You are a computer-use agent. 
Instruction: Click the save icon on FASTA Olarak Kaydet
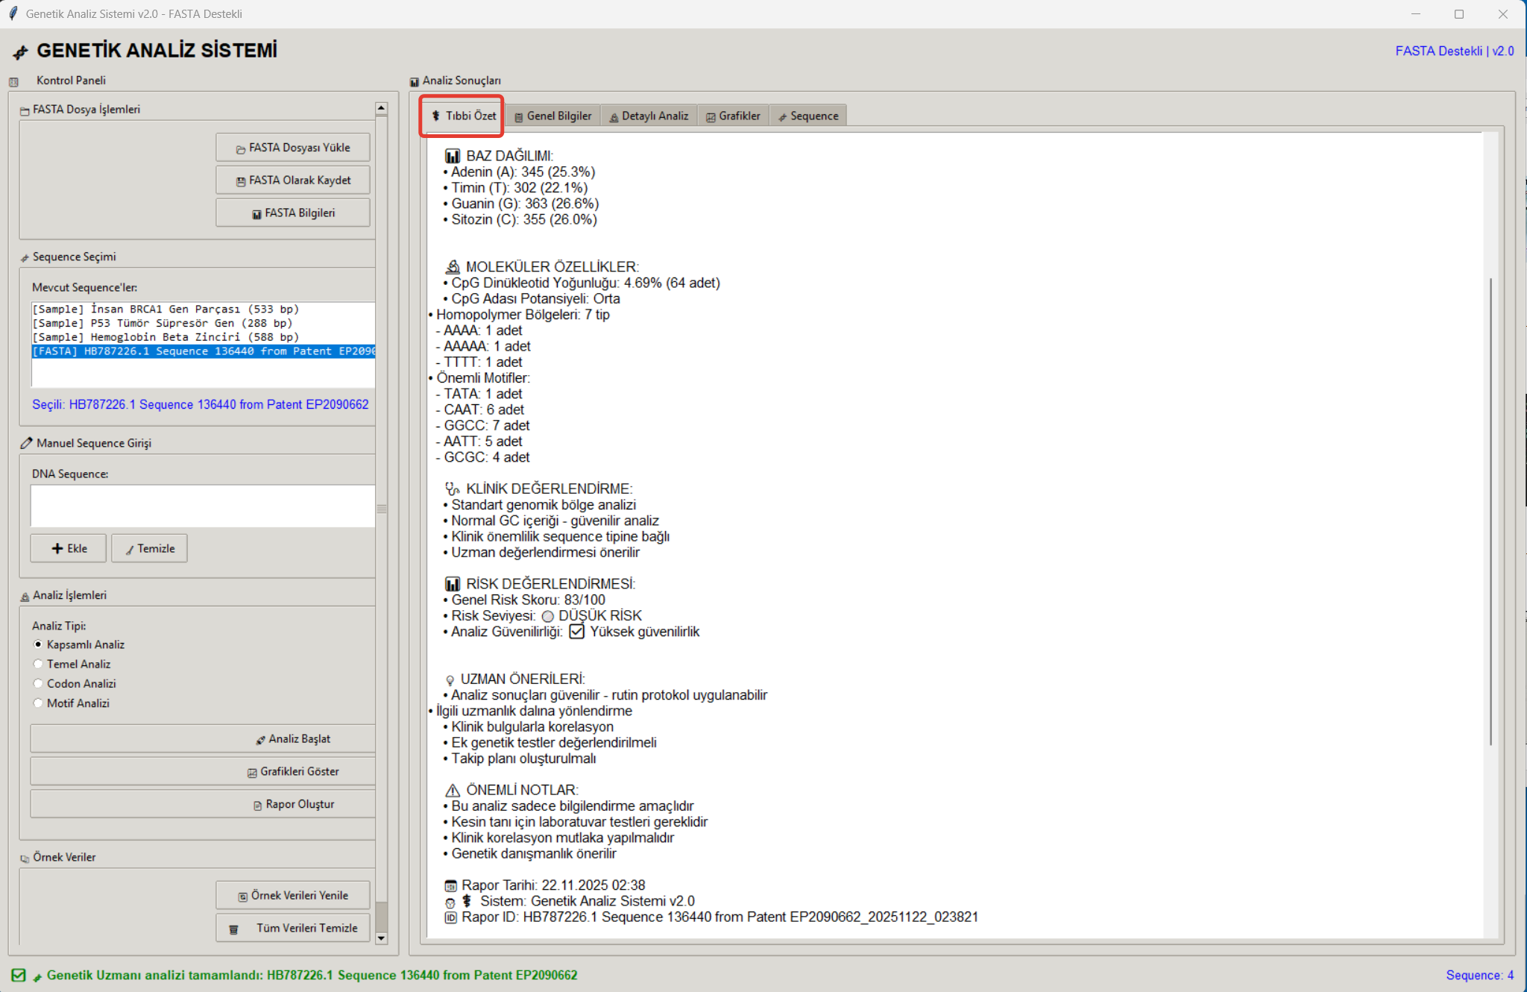pyautogui.click(x=241, y=181)
